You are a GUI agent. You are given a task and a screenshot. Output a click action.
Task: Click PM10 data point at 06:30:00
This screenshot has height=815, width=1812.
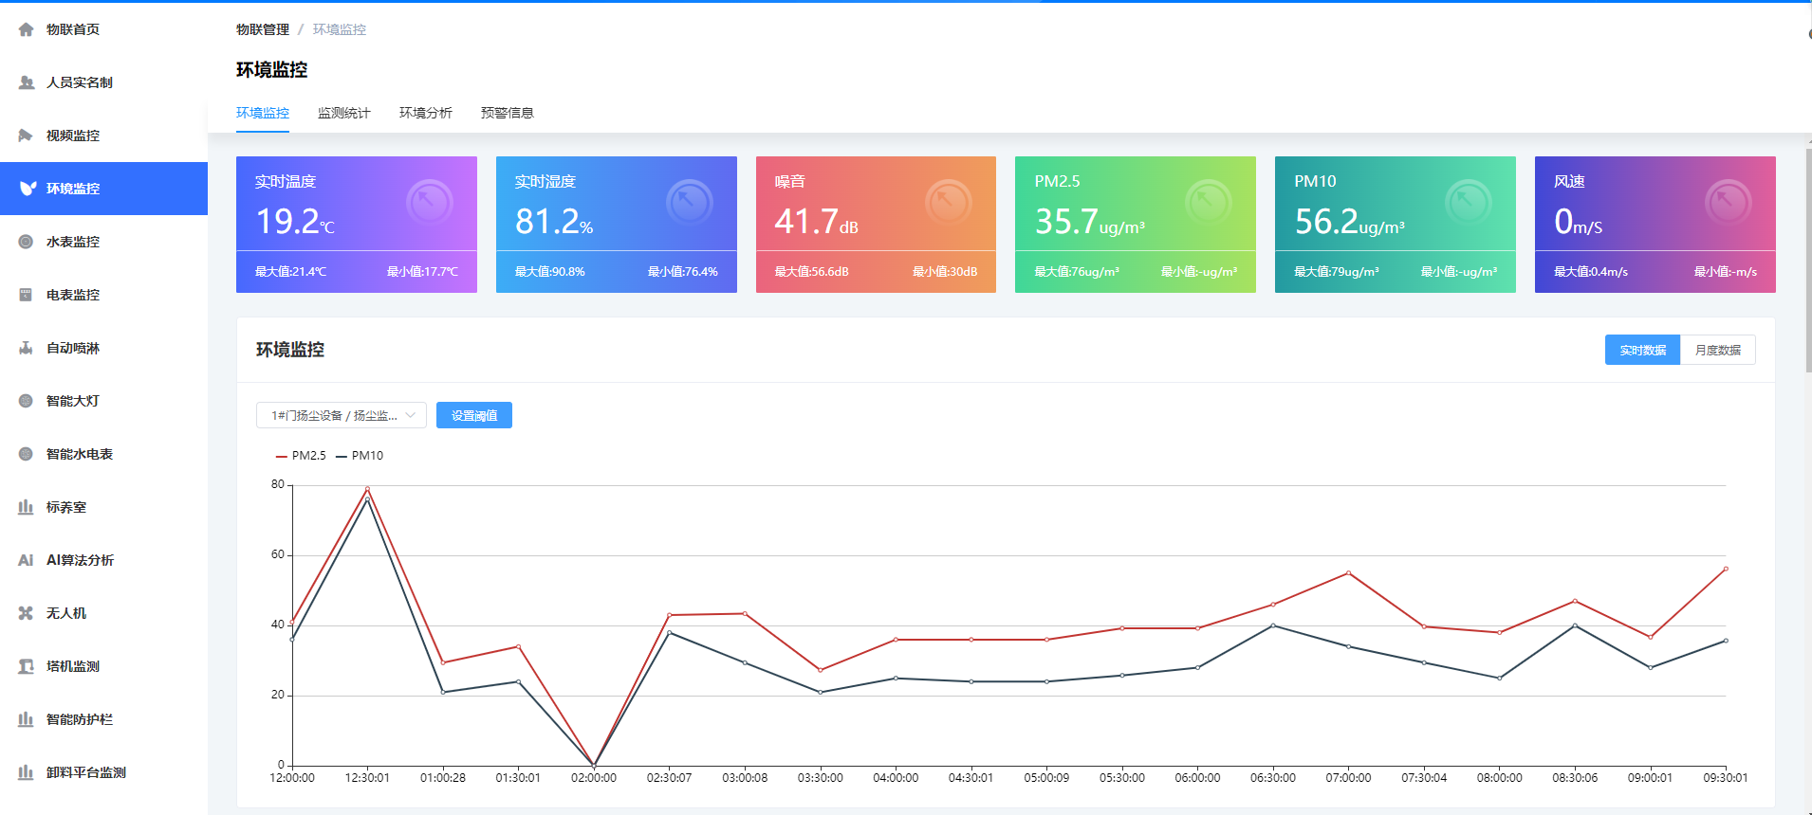(x=1273, y=625)
